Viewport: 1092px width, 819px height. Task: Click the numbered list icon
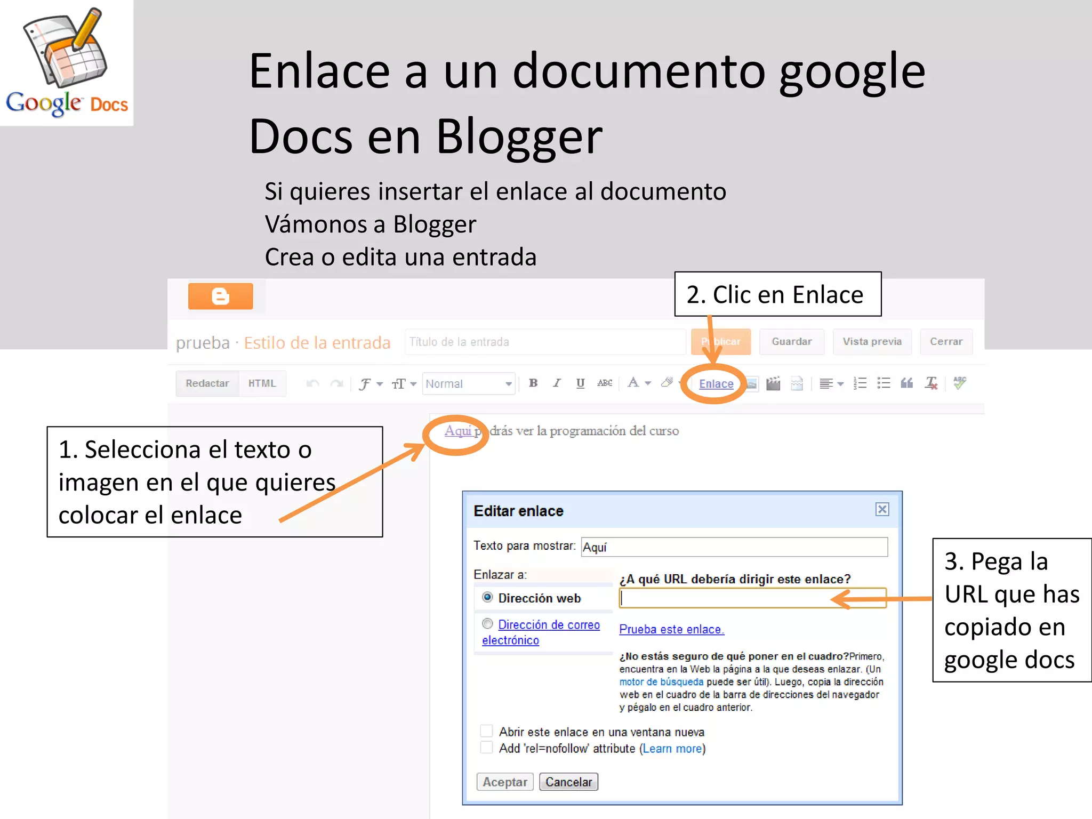pos(860,383)
